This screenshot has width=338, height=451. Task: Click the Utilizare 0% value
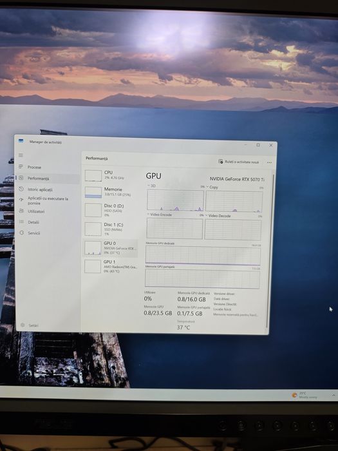[x=147, y=298]
